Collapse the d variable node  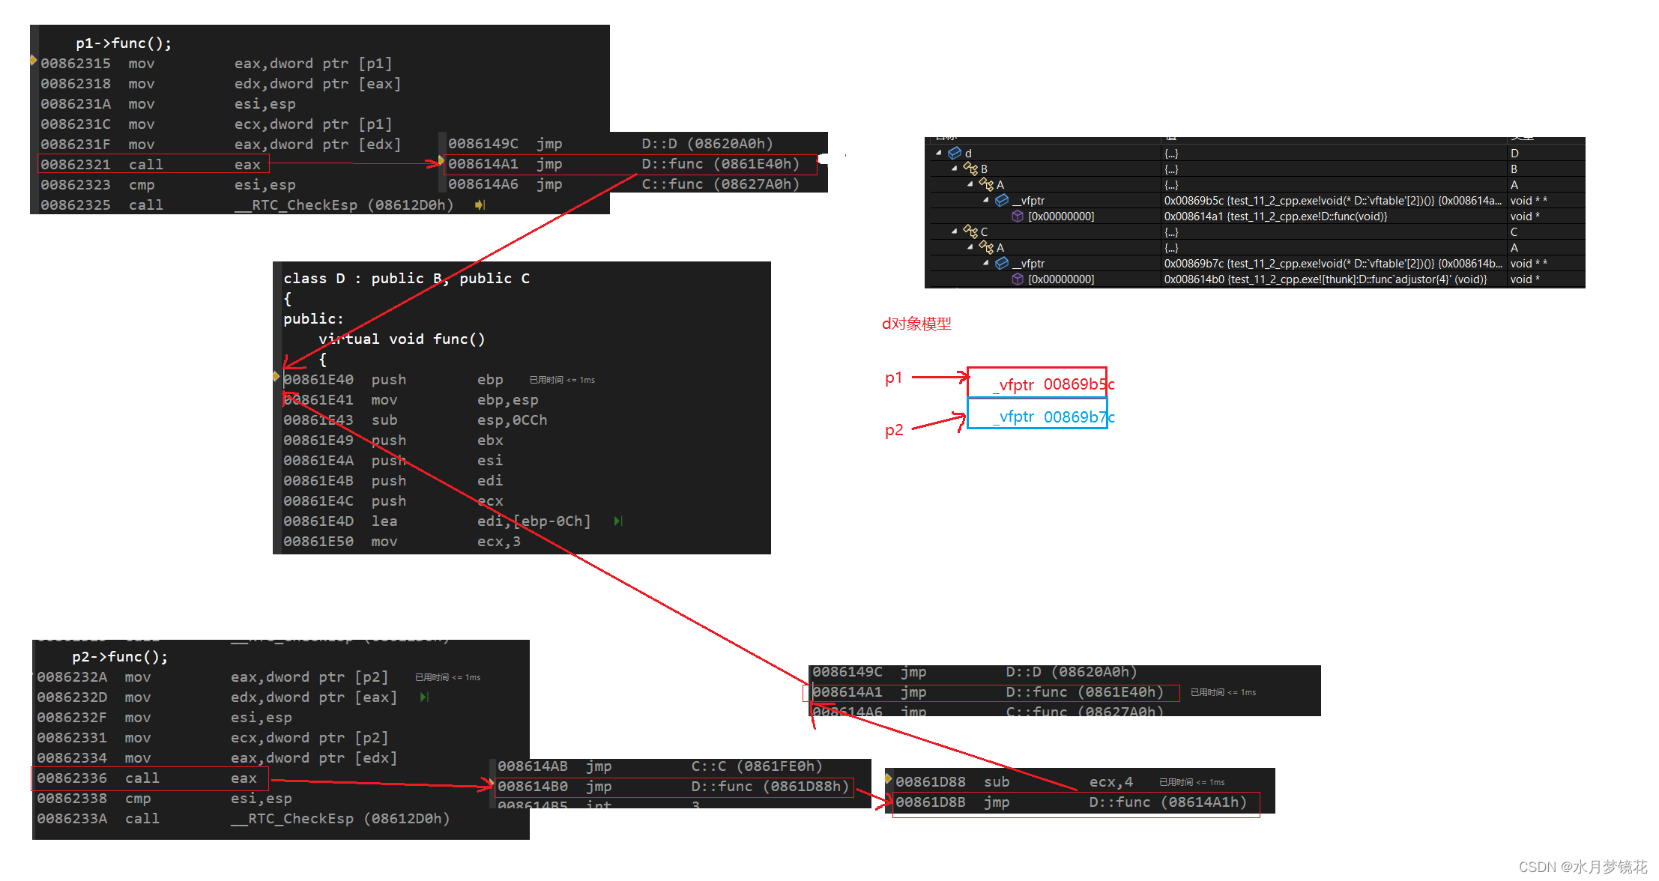(x=938, y=153)
